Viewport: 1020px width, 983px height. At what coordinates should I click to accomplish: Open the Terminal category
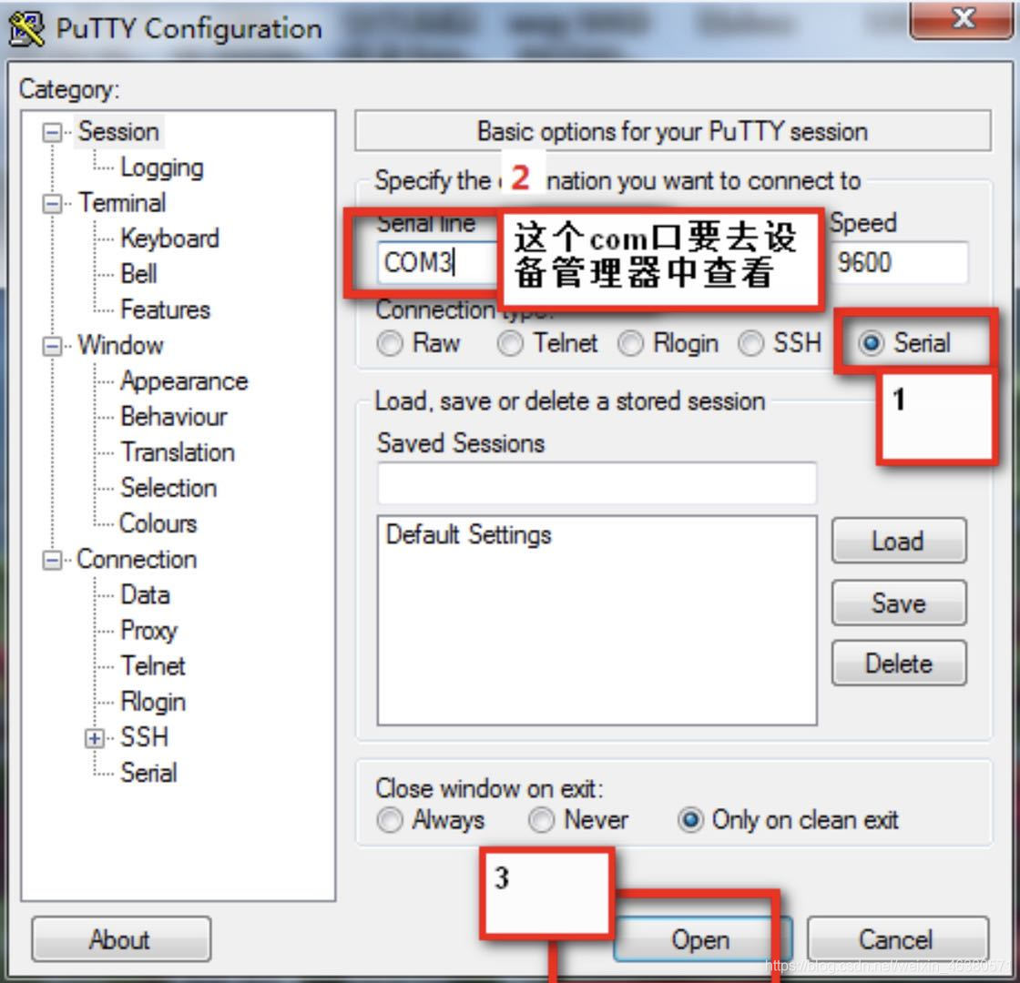click(x=122, y=203)
